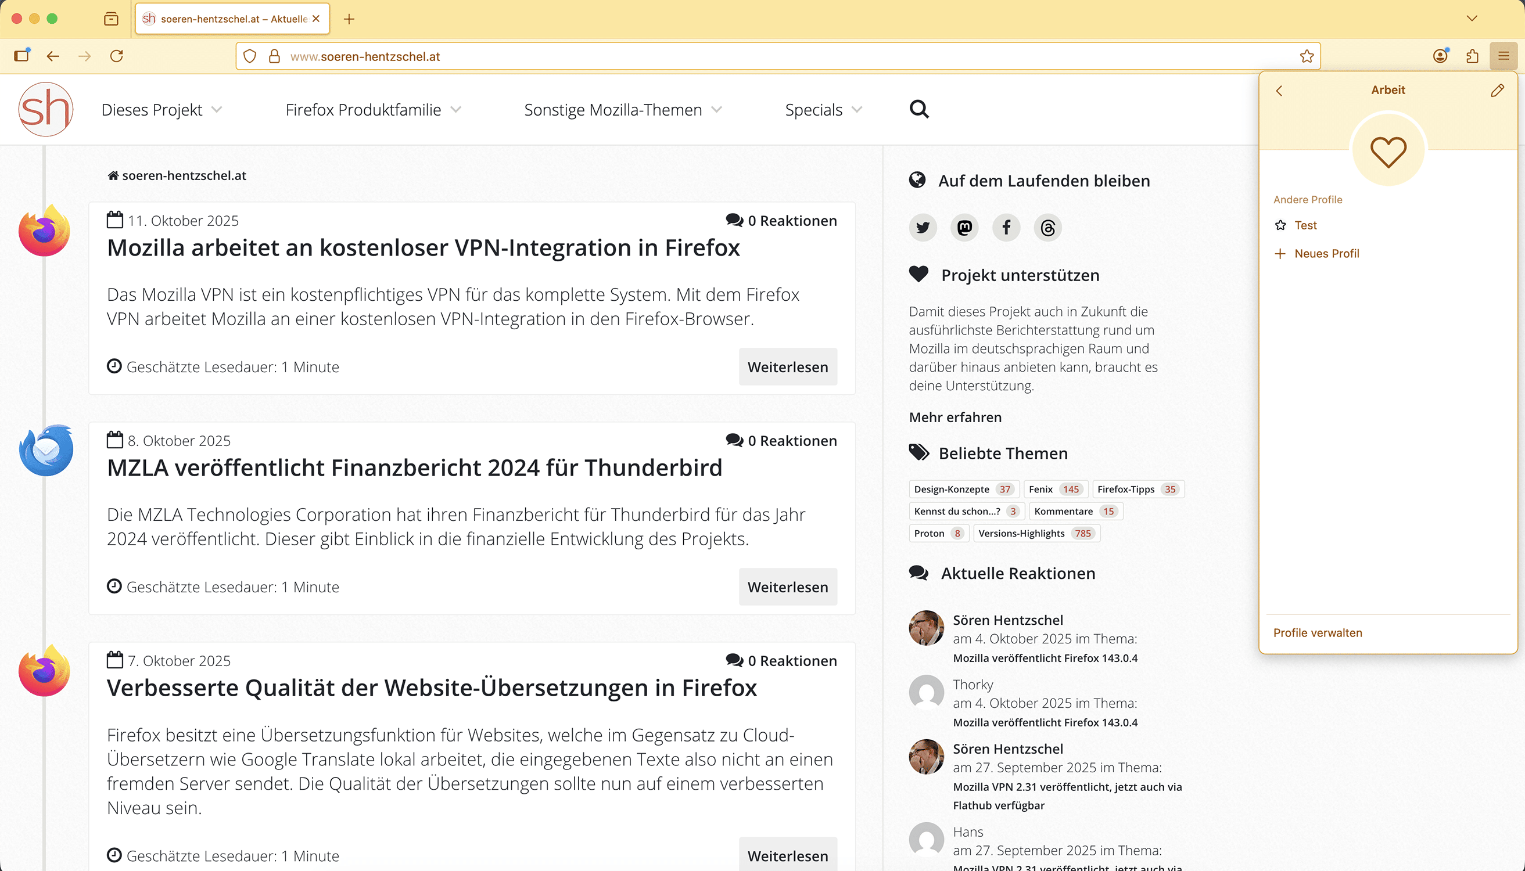This screenshot has width=1525, height=871.
Task: Reload the current page
Action: pyautogui.click(x=117, y=56)
